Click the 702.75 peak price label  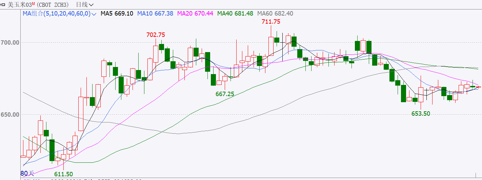[156, 35]
